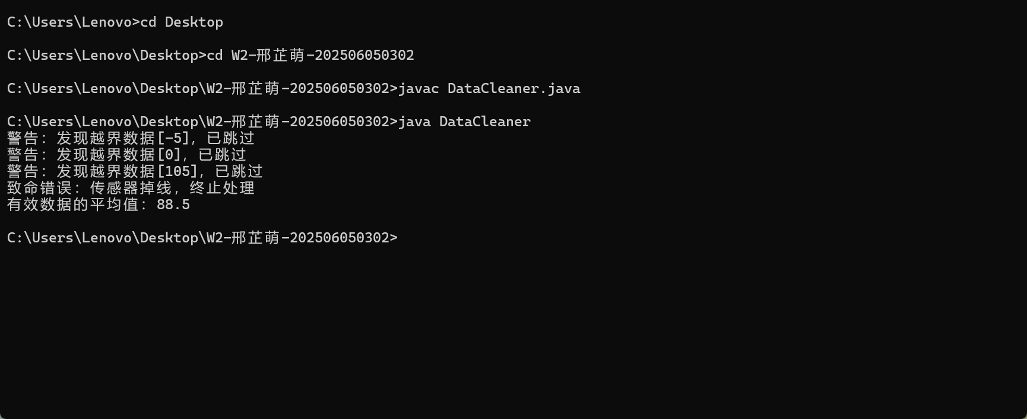The width and height of the screenshot is (1027, 419).
Task: Click the out-of-range value [105]
Action: click(177, 172)
